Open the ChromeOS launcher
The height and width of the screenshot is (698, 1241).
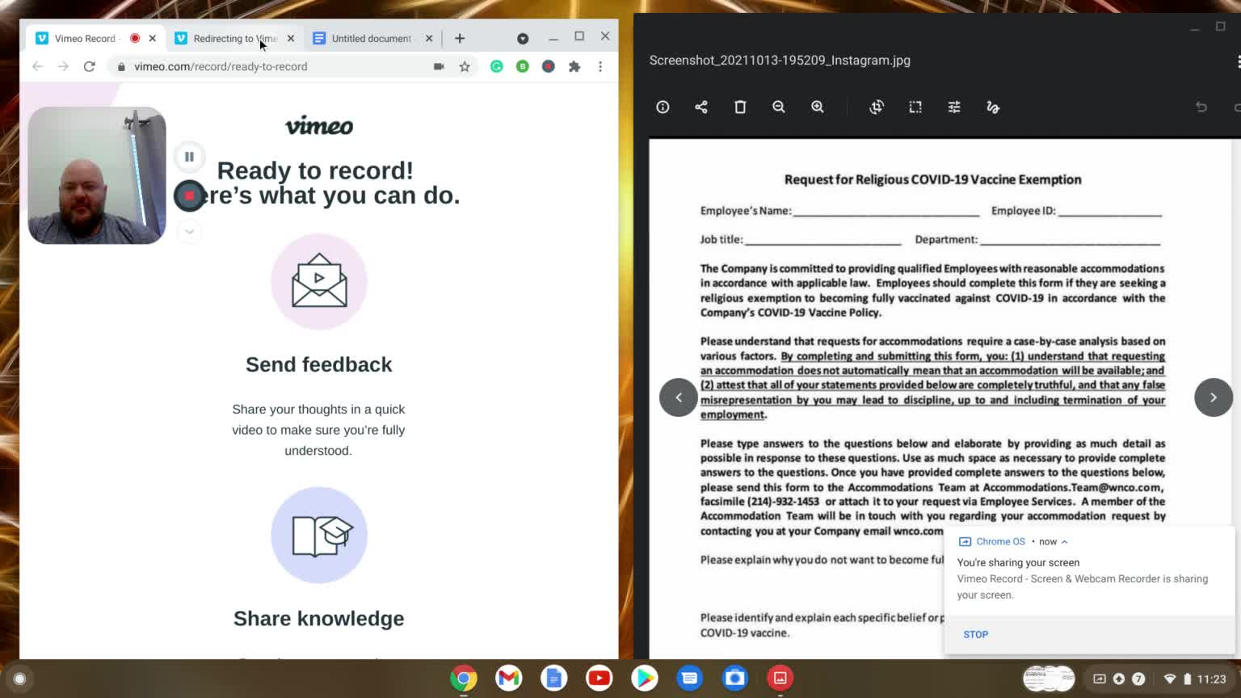[x=19, y=679]
